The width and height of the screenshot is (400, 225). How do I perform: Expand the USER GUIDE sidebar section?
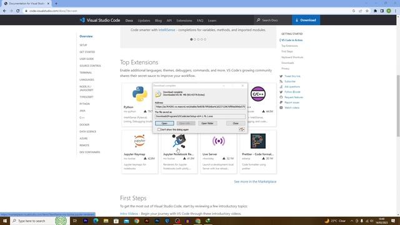pos(87,59)
